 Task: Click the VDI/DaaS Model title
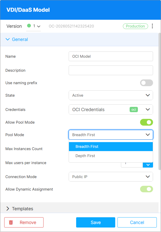point(28,10)
